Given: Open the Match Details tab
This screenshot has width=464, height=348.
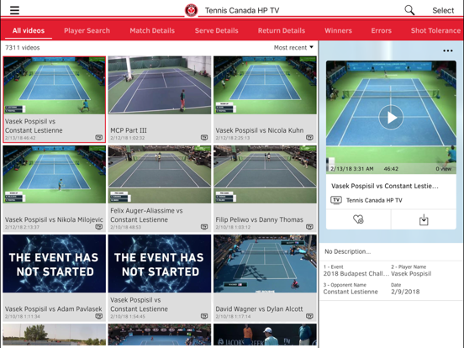Looking at the screenshot, I should click(152, 30).
